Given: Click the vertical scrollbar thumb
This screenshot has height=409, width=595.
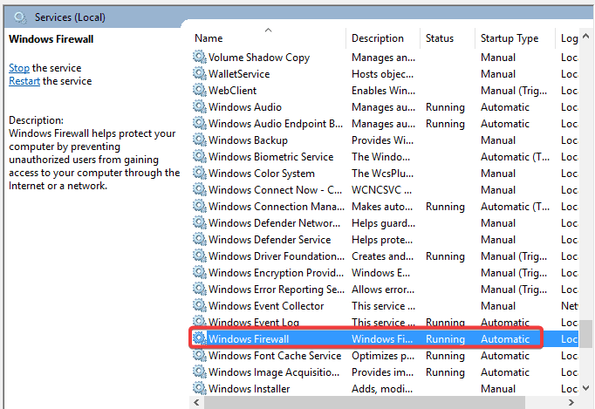Looking at the screenshot, I should [586, 333].
